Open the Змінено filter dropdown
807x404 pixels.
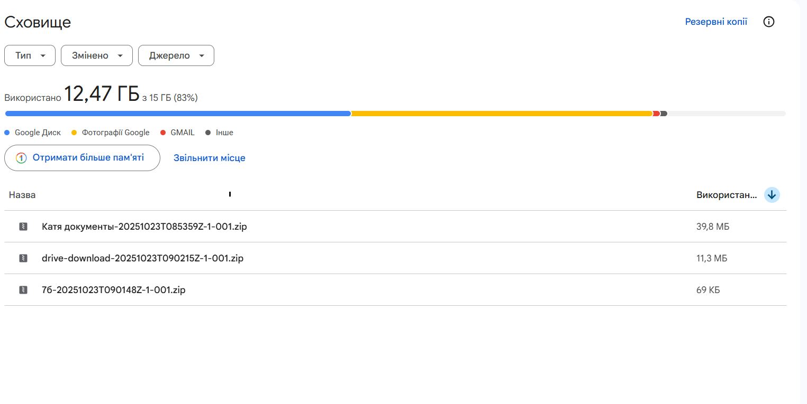(96, 55)
